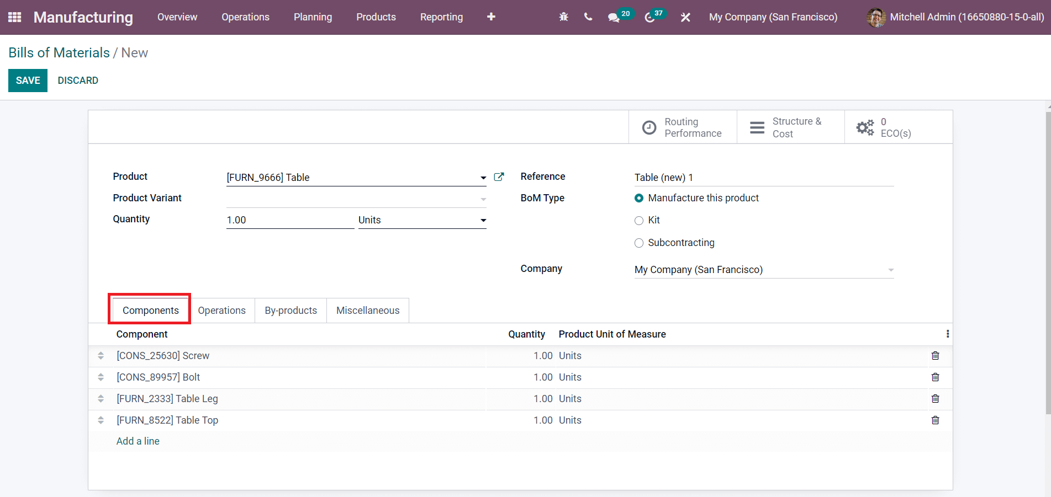Click the Component column header
This screenshot has width=1051, height=497.
point(142,334)
